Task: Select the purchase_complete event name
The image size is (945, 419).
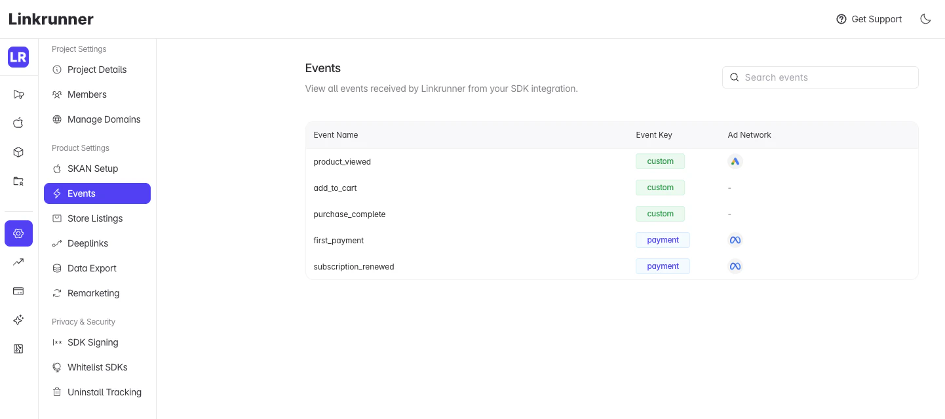Action: 349,214
